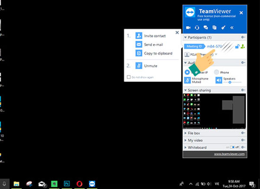The width and height of the screenshot is (260, 189).
Task: Choose 'Send e-mail' in the popup
Action: (x=153, y=45)
